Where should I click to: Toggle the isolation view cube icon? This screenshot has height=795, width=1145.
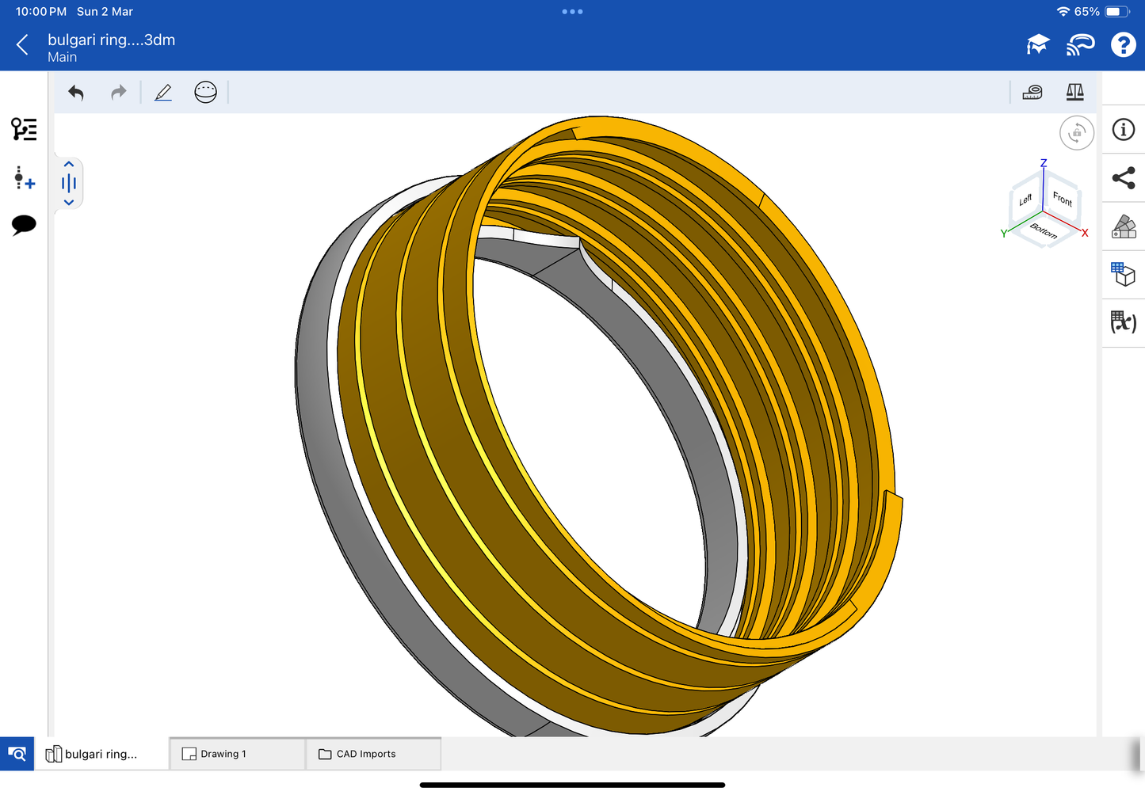pos(1123,275)
